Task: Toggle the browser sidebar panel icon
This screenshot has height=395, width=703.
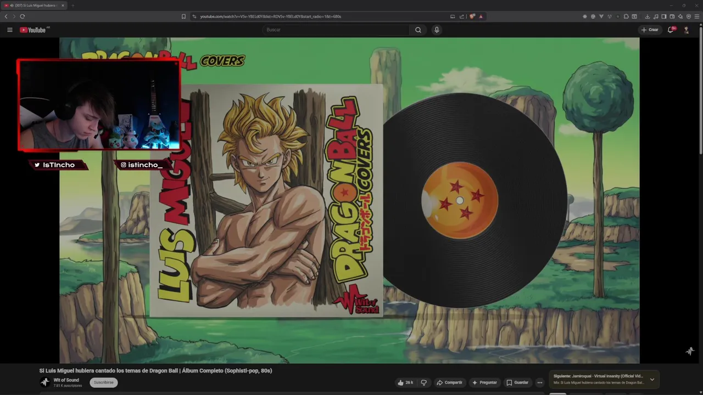Action: 664,16
